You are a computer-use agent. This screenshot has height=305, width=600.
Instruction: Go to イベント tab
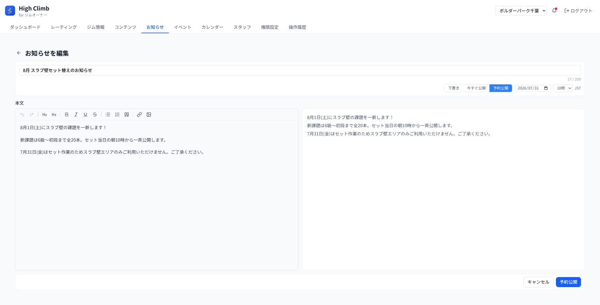coord(182,27)
